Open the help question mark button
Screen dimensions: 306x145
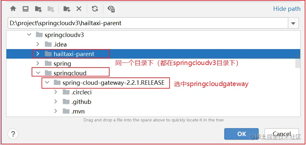click(x=13, y=134)
